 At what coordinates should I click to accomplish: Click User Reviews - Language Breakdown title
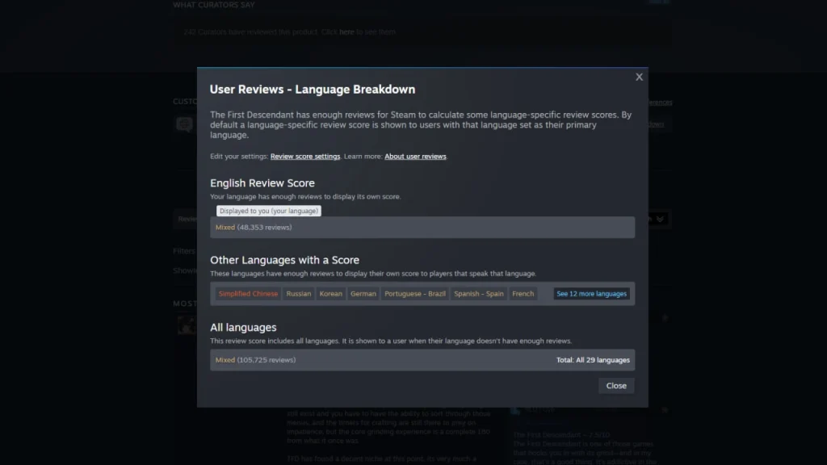[x=313, y=90]
